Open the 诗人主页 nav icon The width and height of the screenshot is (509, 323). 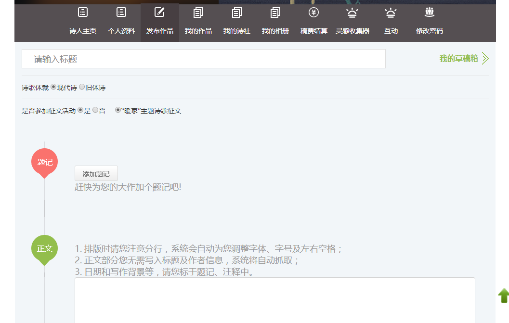(83, 13)
